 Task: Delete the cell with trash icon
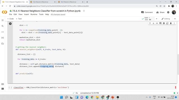click(171, 23)
